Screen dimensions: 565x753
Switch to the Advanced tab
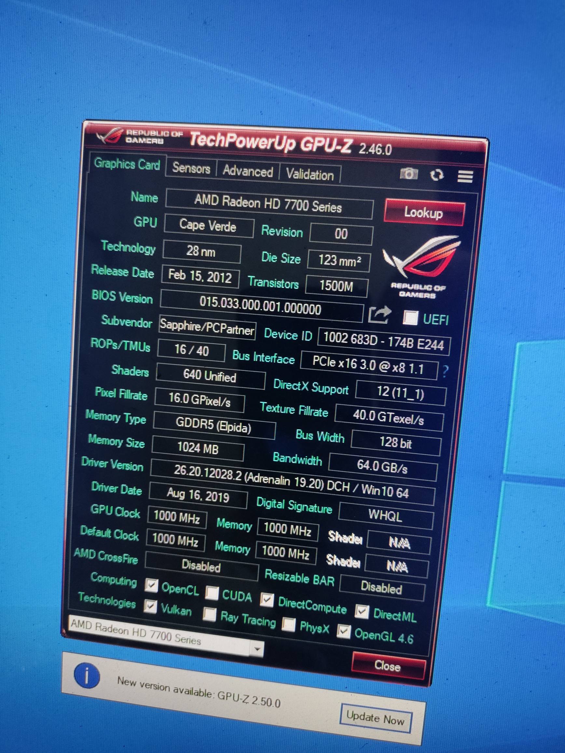[248, 171]
